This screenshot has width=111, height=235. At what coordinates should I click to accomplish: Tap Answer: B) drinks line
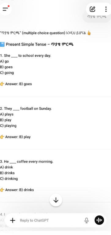pos(17,190)
